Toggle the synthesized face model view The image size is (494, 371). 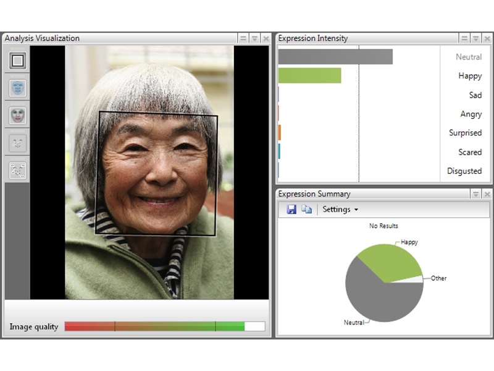pyautogui.click(x=17, y=115)
